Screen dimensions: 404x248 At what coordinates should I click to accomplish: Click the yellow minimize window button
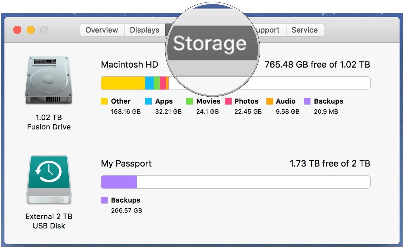tap(31, 30)
